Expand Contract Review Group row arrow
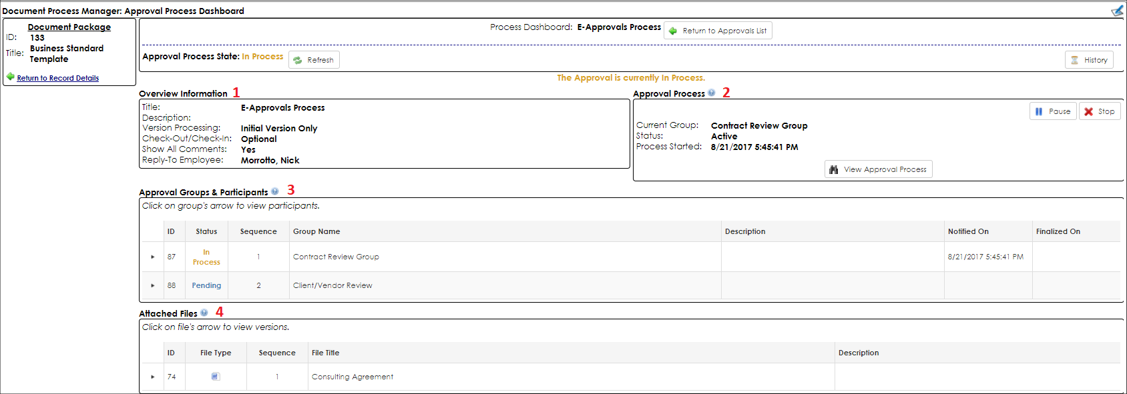The height and width of the screenshot is (394, 1127). click(x=153, y=257)
